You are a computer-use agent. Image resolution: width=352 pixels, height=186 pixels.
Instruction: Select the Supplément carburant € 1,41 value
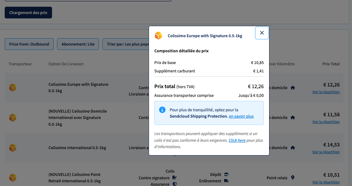[x=258, y=71]
